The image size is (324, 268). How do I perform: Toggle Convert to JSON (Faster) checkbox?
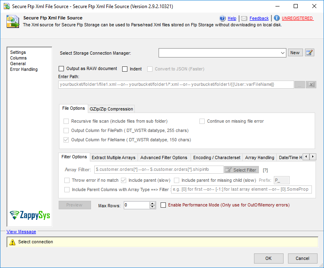[x=150, y=69]
